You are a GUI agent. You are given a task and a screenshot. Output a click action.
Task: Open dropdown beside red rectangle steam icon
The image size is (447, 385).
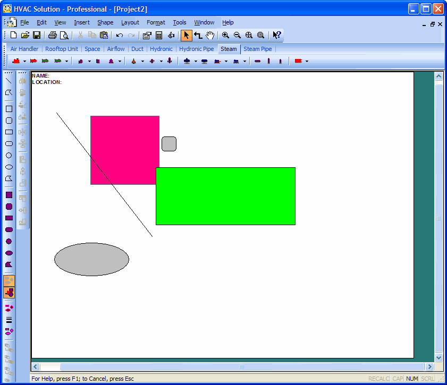(307, 61)
